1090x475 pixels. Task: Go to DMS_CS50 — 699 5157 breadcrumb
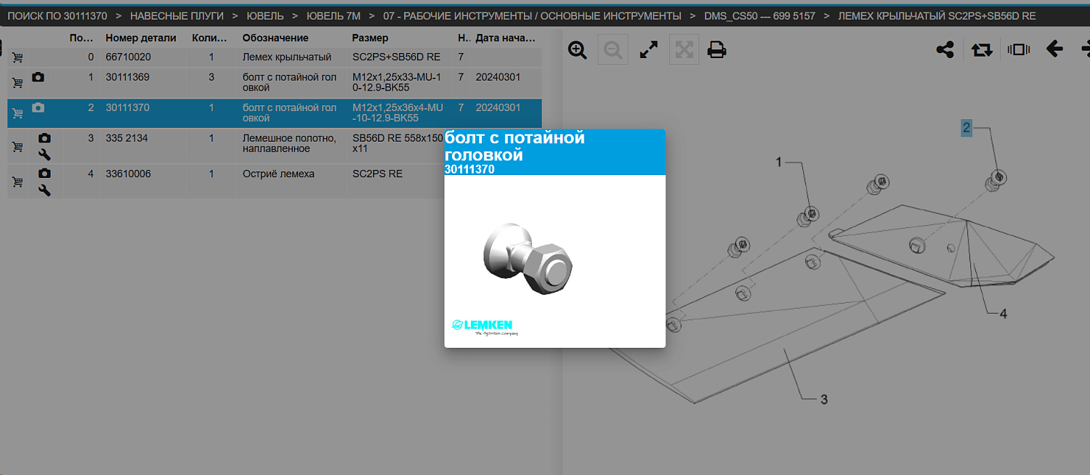759,16
